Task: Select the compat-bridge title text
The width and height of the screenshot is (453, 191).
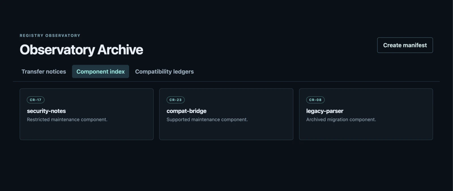Action: tap(187, 111)
